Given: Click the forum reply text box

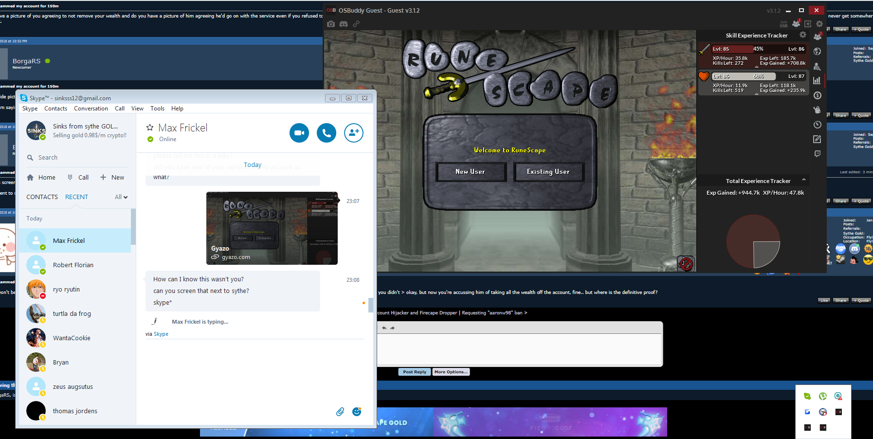Looking at the screenshot, I should 520,349.
